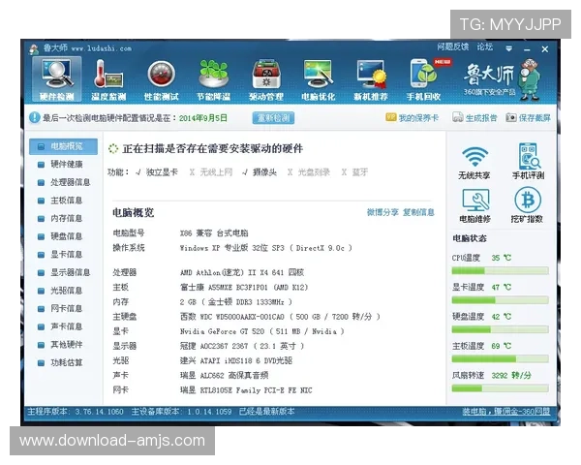The width and height of the screenshot is (581, 465).
Task: Open 节能降温 energy saving clover icon
Action: point(213,80)
